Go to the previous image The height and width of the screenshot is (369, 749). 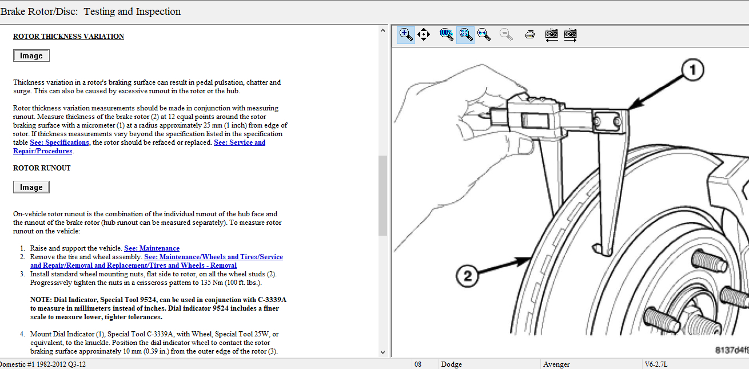551,35
